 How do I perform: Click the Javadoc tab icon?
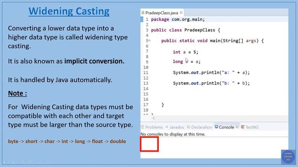167,127
